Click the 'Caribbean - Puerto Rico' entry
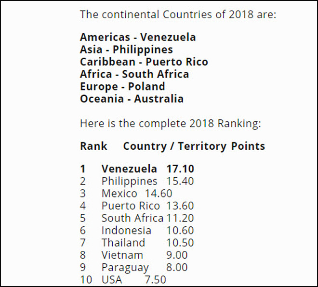This screenshot has width=318, height=287. (x=144, y=62)
